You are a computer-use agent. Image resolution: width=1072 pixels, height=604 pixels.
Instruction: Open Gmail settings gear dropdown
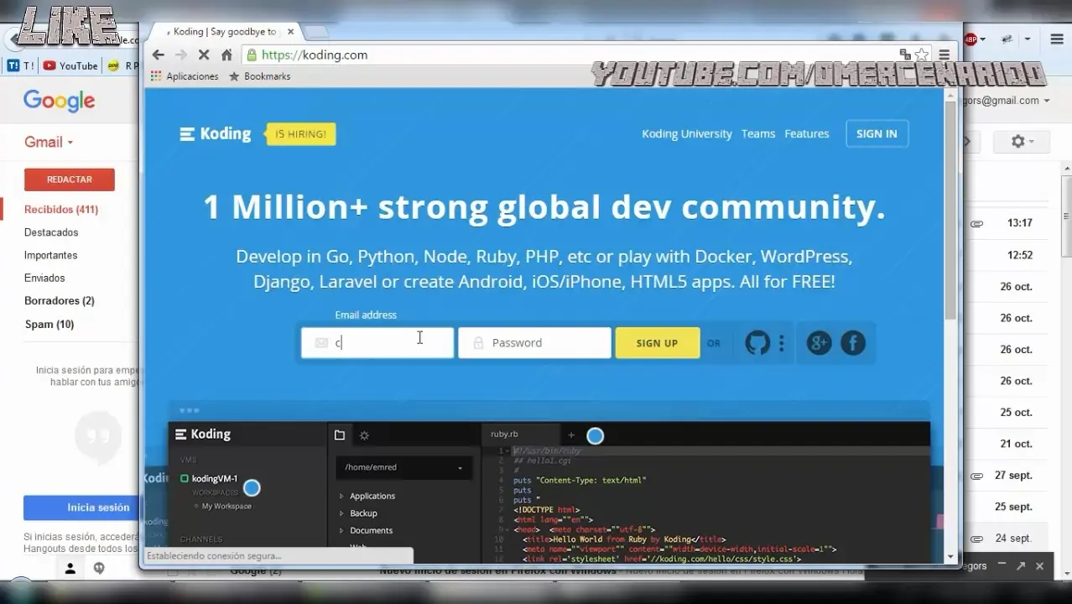coord(1022,142)
